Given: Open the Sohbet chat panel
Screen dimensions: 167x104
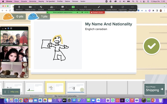Looking at the screenshot, I should pyautogui.click(x=62, y=8).
